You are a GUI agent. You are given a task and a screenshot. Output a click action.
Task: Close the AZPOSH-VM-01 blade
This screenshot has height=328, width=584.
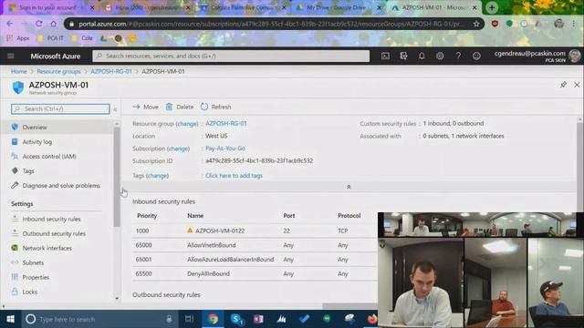(x=577, y=85)
